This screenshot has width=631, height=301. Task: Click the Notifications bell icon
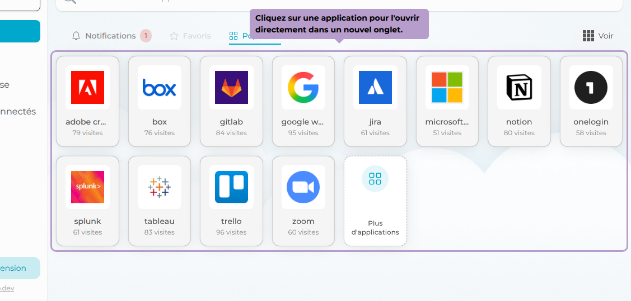76,36
